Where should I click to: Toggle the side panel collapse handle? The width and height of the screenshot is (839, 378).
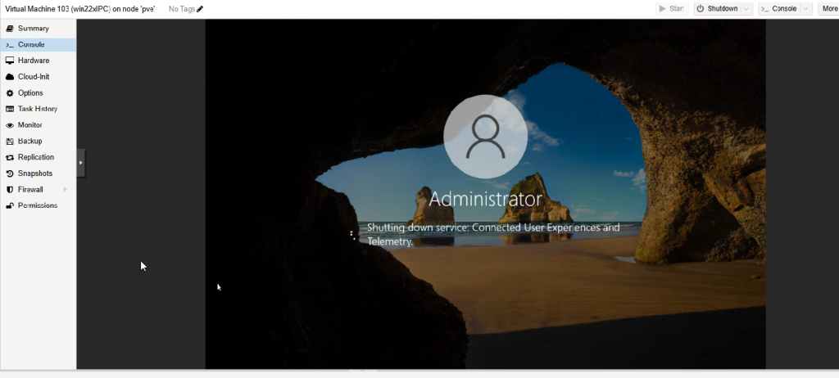tap(80, 163)
